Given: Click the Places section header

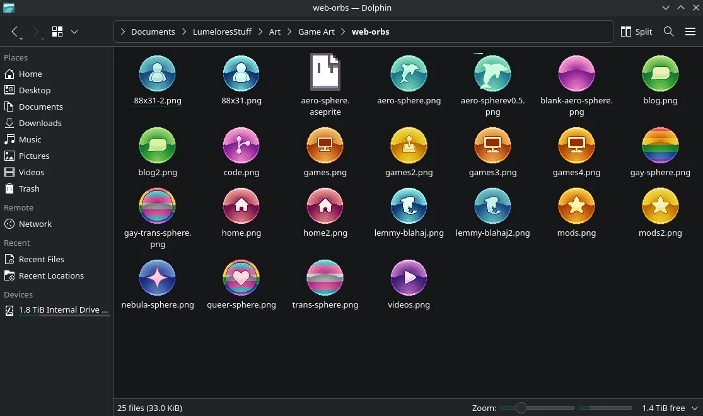Looking at the screenshot, I should [x=16, y=57].
